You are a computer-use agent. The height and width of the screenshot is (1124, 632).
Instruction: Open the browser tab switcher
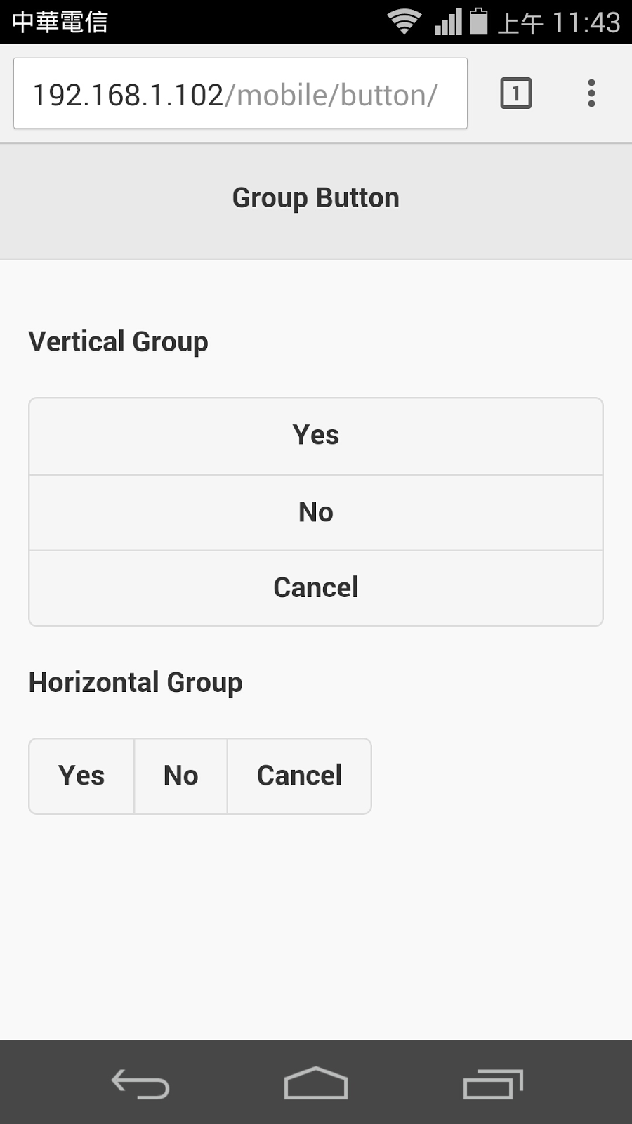(515, 93)
